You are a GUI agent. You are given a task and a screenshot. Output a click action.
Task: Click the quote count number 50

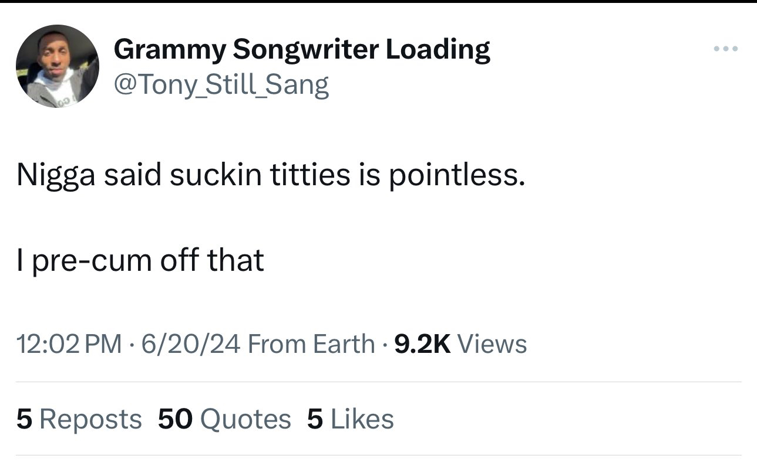click(x=175, y=419)
